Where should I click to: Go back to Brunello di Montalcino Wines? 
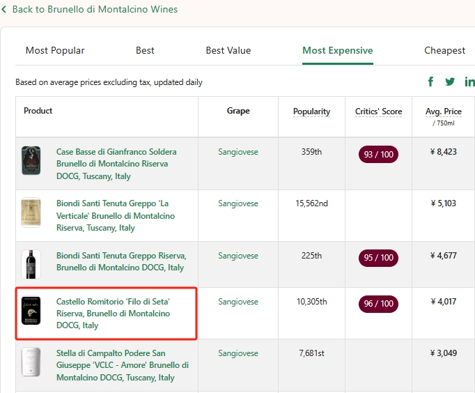[95, 10]
